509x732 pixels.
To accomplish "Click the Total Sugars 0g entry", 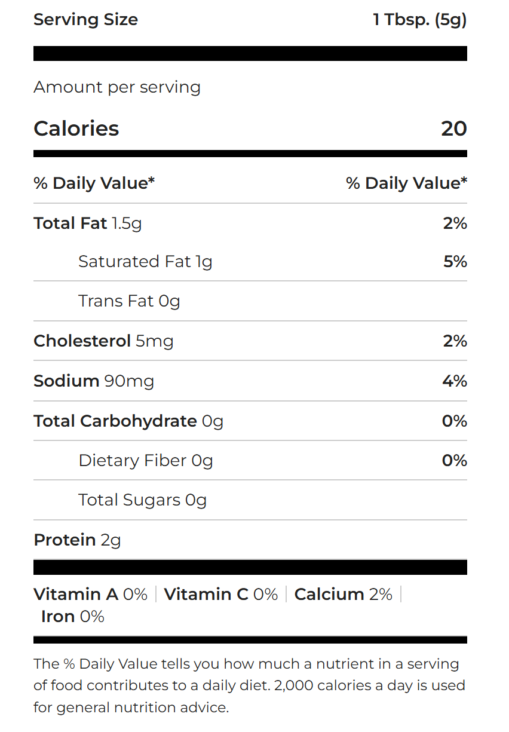I will pyautogui.click(x=142, y=500).
